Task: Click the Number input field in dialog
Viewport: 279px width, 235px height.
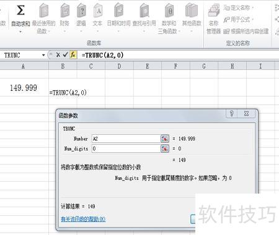Action: pos(126,139)
